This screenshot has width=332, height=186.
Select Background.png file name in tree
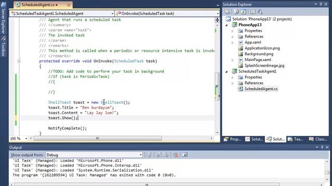click(x=259, y=54)
